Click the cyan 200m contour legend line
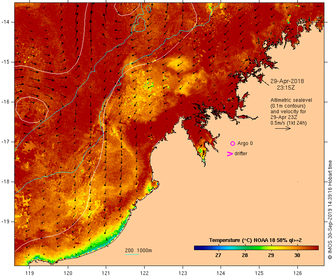 (x=132, y=254)
